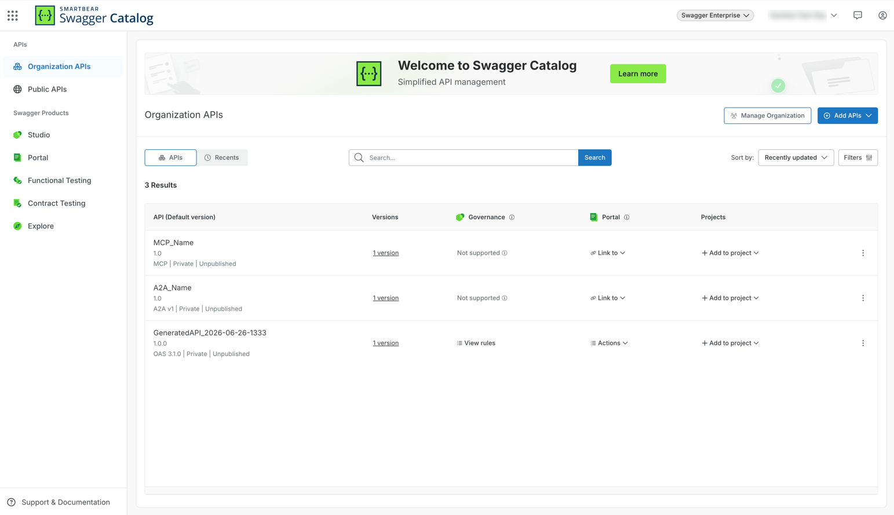Click the 3 Results count text

coord(160,185)
